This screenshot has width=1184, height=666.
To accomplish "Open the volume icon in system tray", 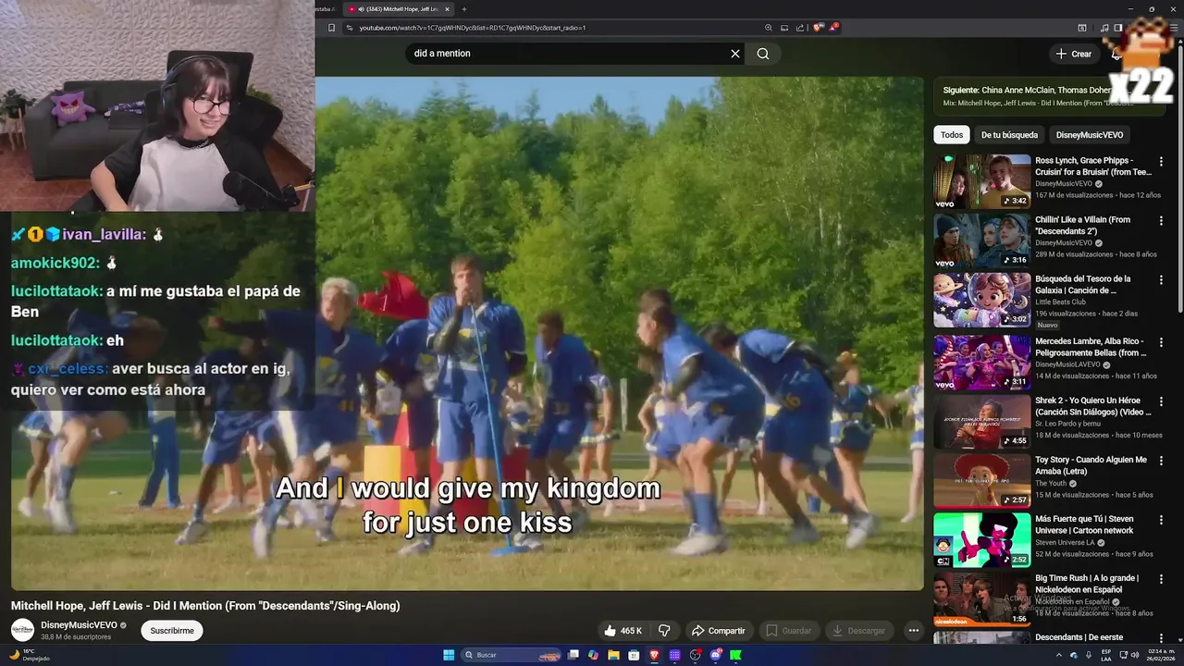I will coord(1137,655).
